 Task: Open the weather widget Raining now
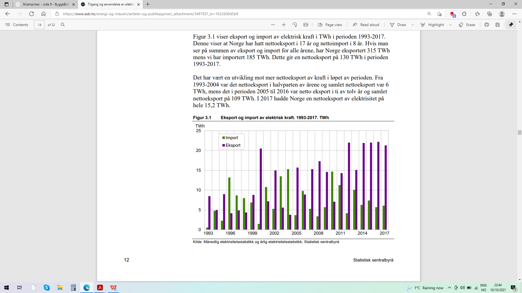tap(425, 288)
